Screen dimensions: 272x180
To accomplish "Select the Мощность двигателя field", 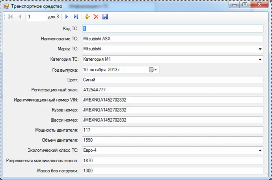I will click(x=172, y=130).
